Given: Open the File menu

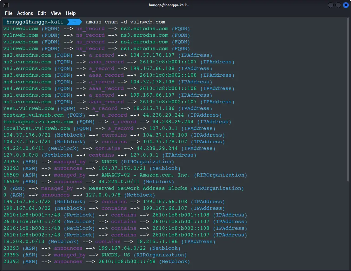Looking at the screenshot, I should coord(9,13).
